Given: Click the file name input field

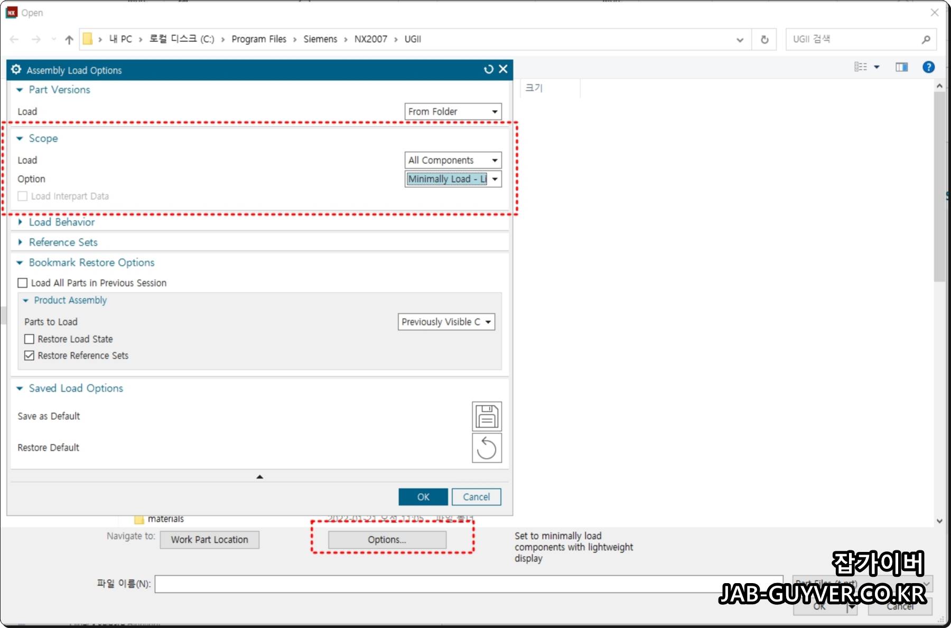Looking at the screenshot, I should (x=469, y=584).
